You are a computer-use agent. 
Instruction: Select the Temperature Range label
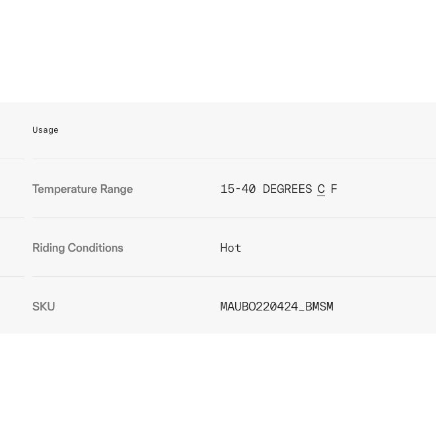tap(83, 189)
